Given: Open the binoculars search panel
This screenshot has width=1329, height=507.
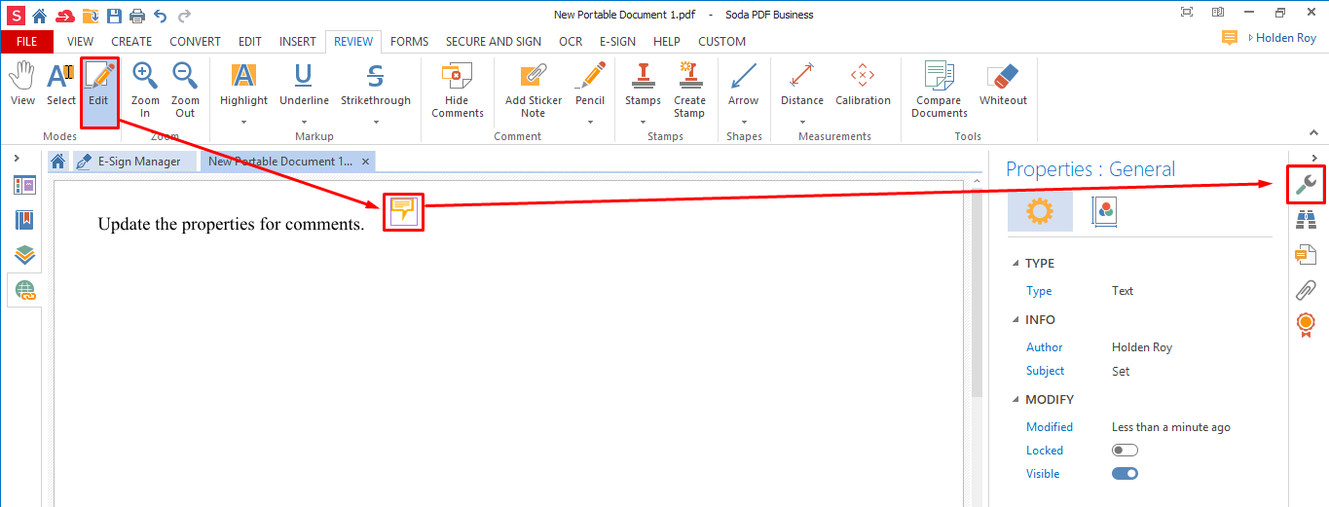Looking at the screenshot, I should point(1306,220).
